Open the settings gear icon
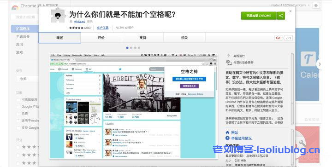This screenshot has height=167, width=332. [x=316, y=5]
